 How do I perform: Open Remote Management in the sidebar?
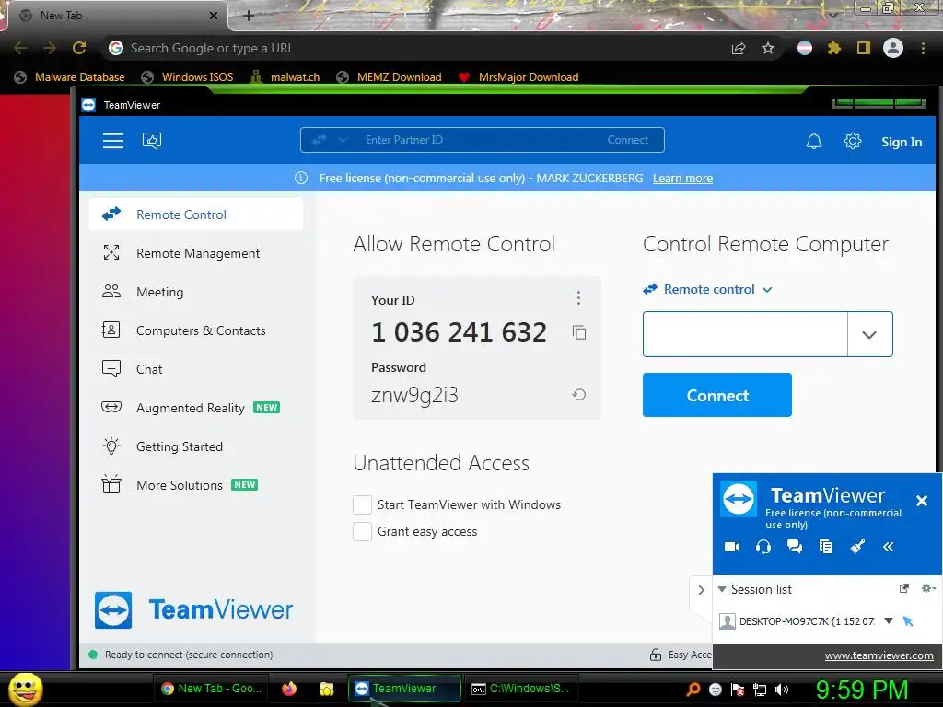coord(196,253)
